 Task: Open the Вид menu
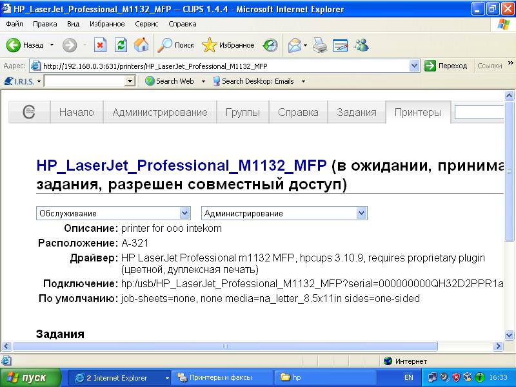click(x=73, y=24)
